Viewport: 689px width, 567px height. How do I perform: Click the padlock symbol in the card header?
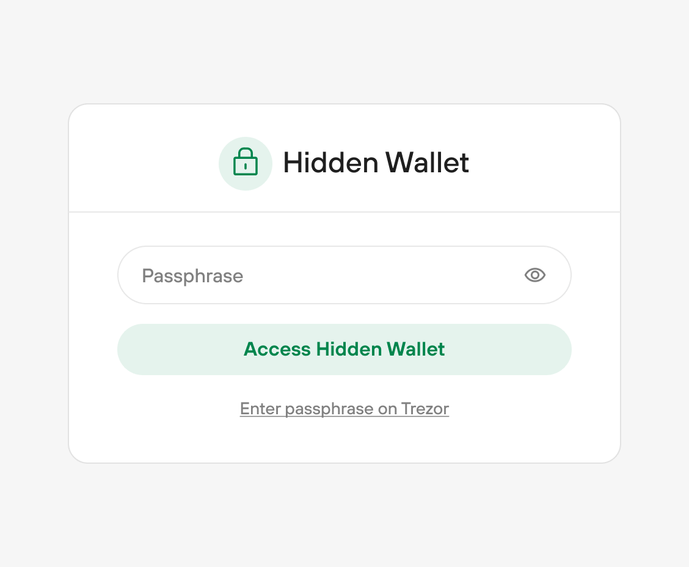click(245, 162)
